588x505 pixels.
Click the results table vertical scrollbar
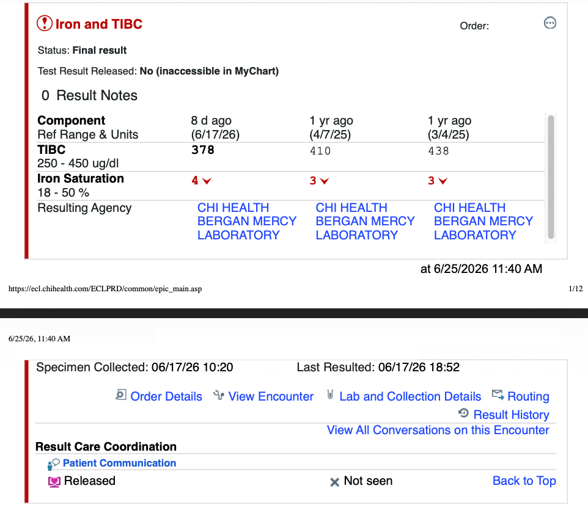(x=551, y=177)
